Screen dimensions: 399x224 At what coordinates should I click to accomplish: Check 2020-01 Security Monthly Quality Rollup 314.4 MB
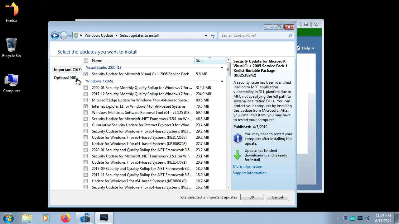point(85,88)
